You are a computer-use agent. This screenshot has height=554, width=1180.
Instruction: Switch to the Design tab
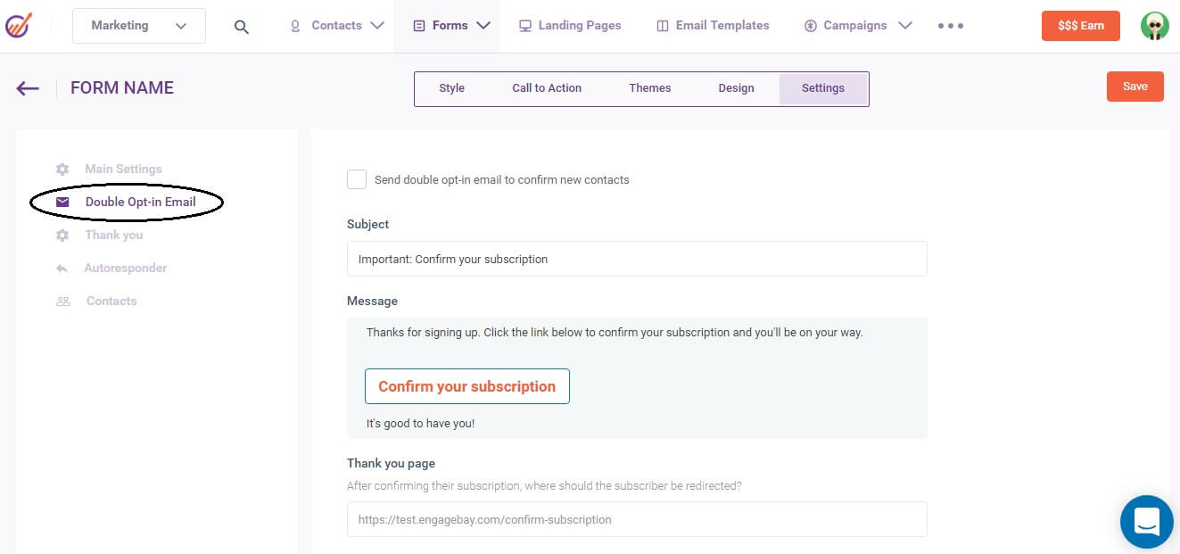coord(736,87)
